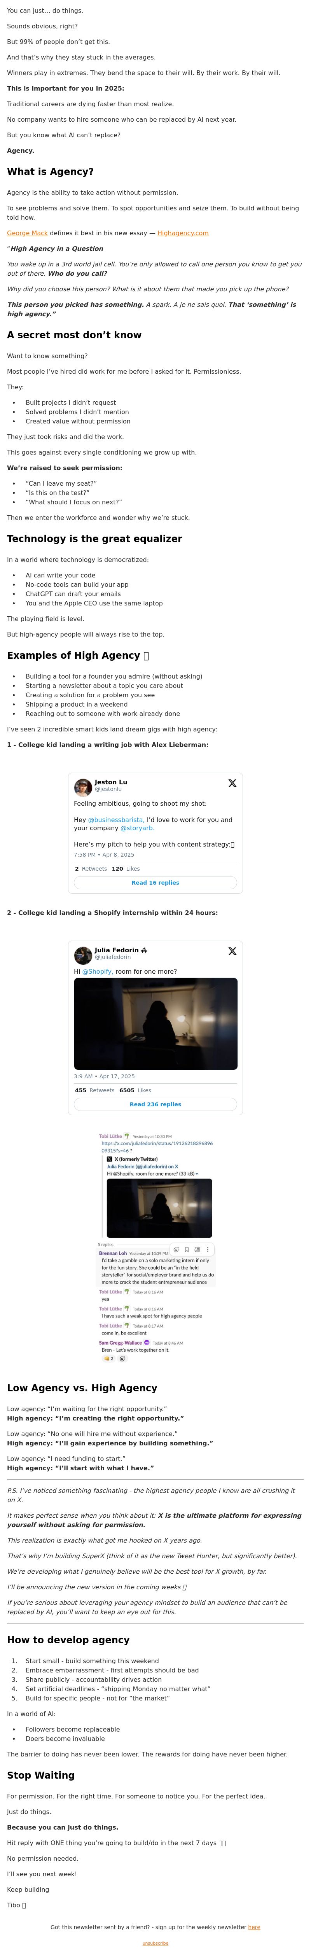Click the silhouette photo in Julia's tweet
The width and height of the screenshot is (311, 1954).
(x=155, y=1024)
